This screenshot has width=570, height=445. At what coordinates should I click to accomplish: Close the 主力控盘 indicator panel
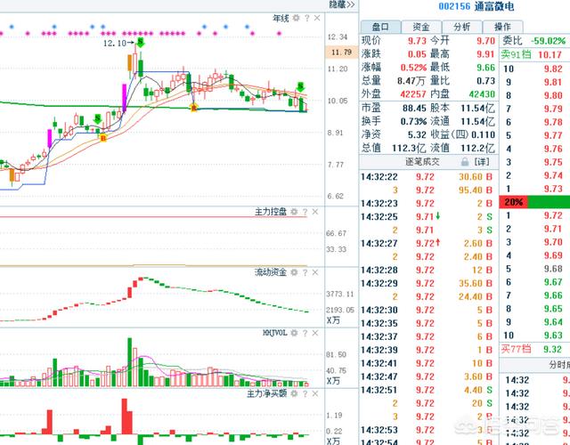coord(315,211)
